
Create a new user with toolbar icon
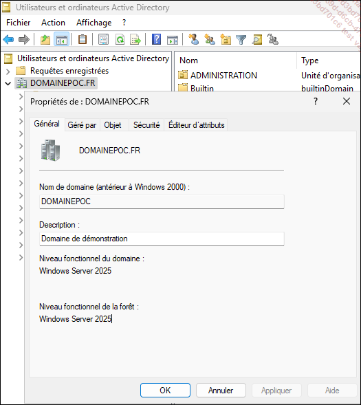193,39
